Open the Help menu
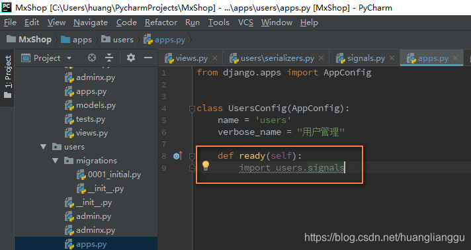The image size is (471, 250). 309,22
